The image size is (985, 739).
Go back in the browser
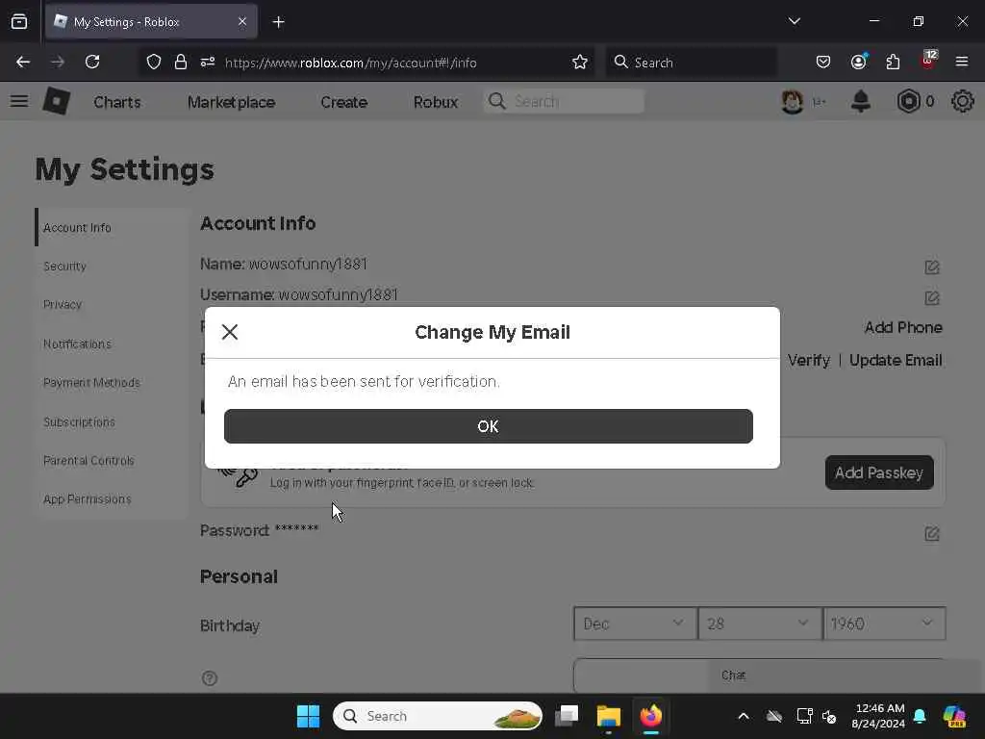click(23, 62)
